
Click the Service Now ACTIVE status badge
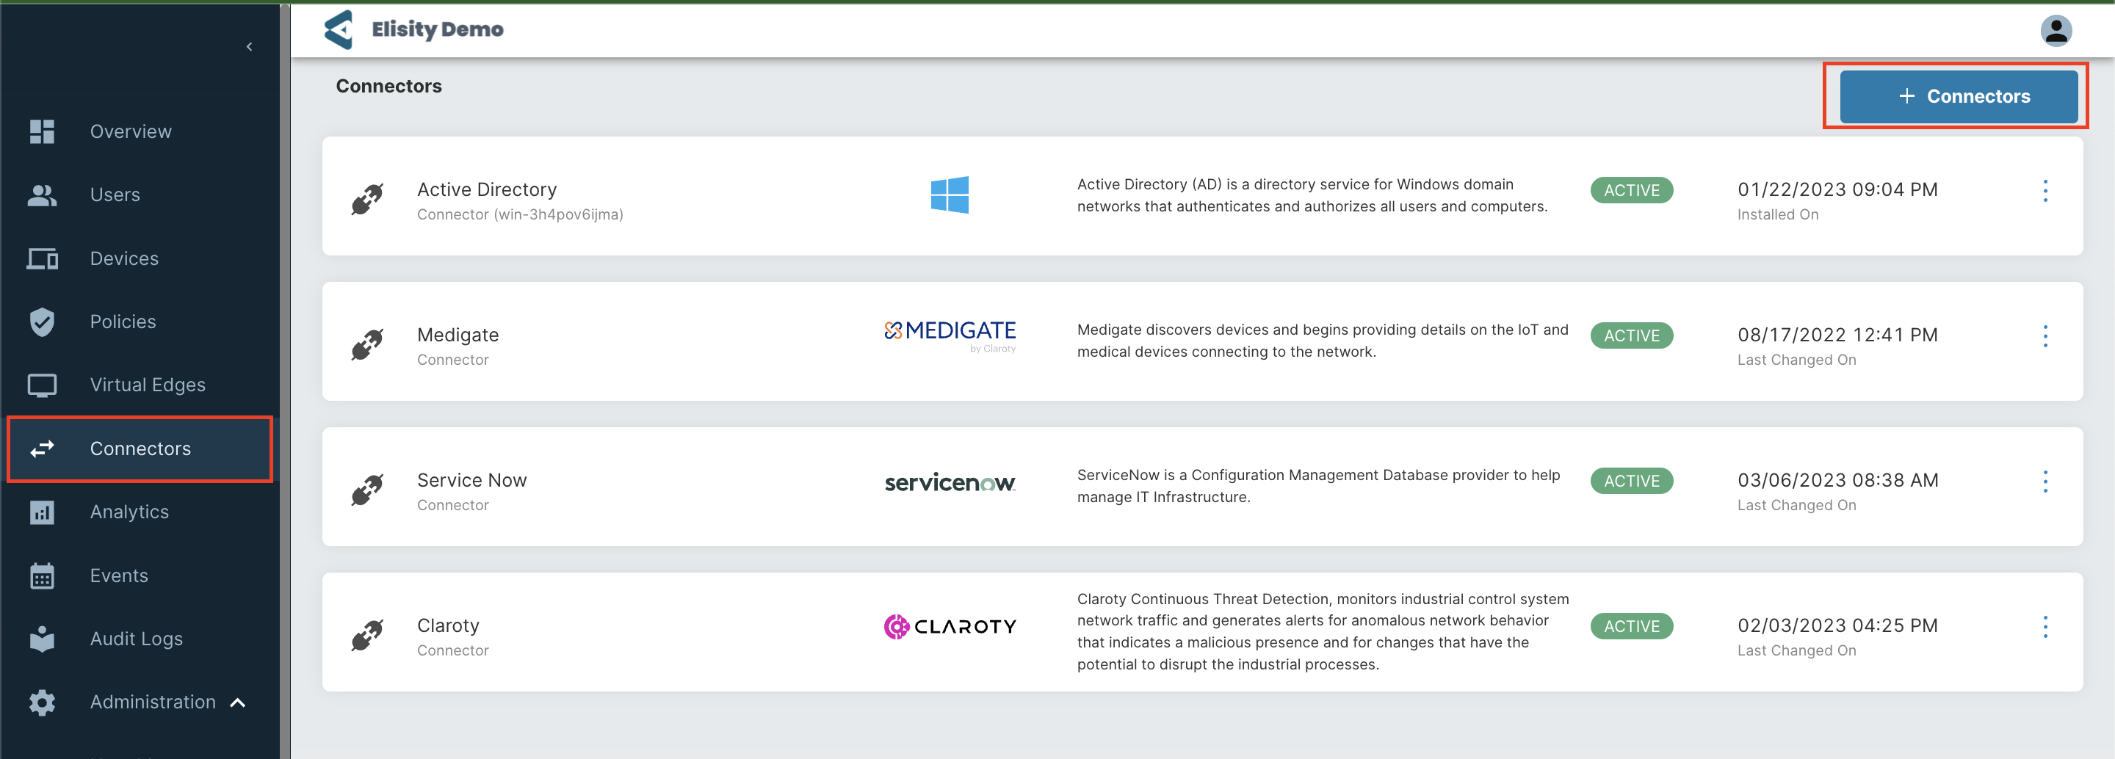click(1630, 481)
